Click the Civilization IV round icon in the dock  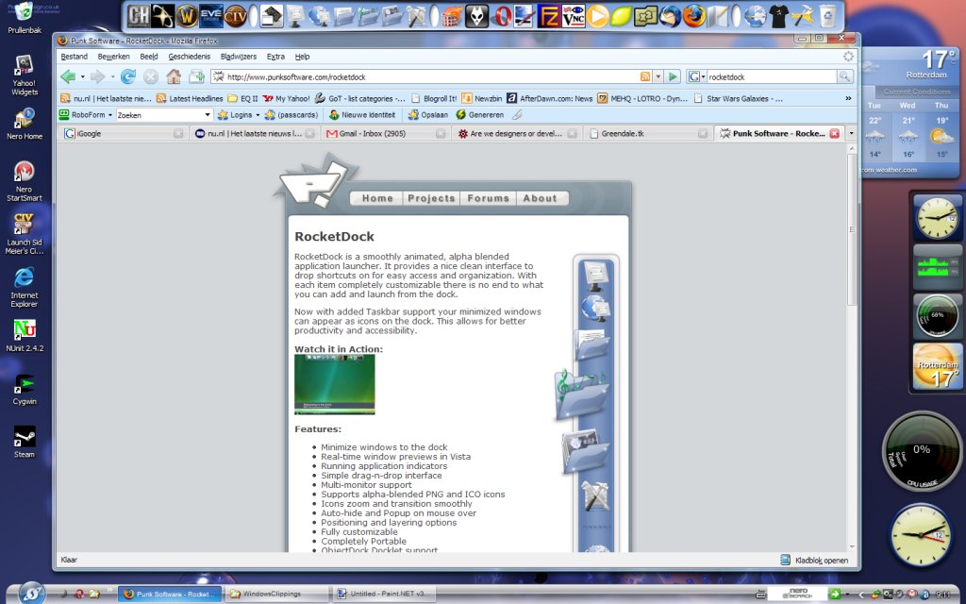[235, 16]
